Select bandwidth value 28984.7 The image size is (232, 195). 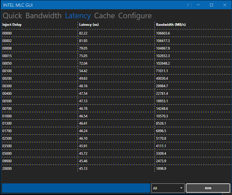[162, 86]
